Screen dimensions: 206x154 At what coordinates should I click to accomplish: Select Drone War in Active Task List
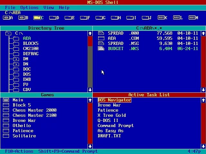(x=109, y=105)
